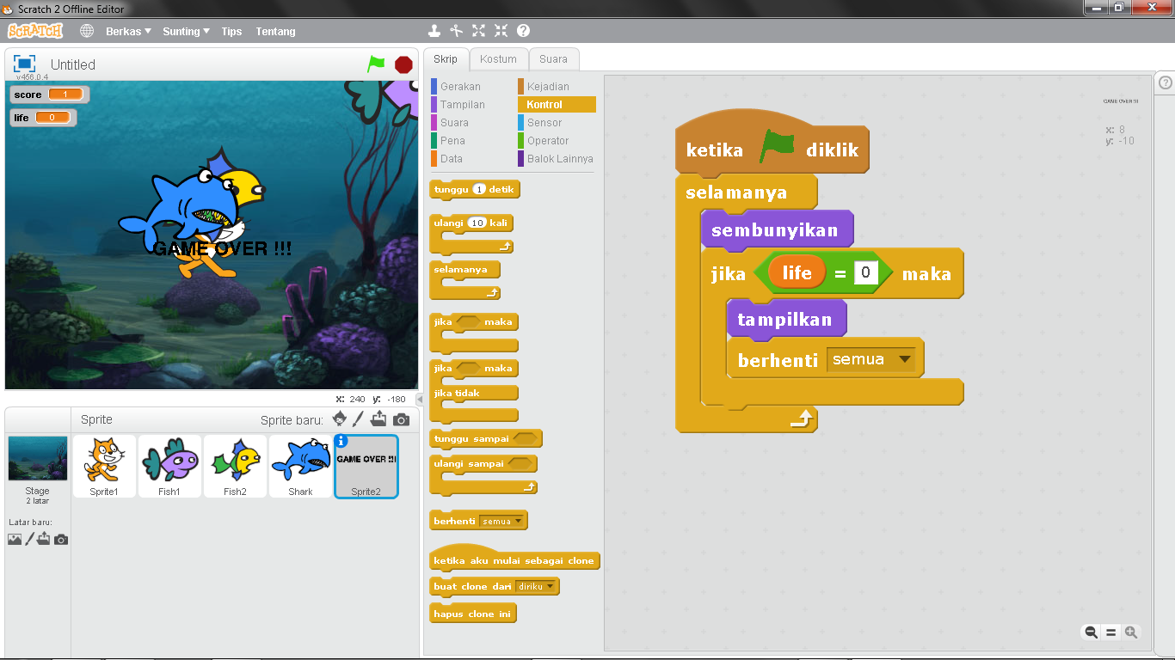
Task: Upload a sprite from file
Action: (x=378, y=419)
